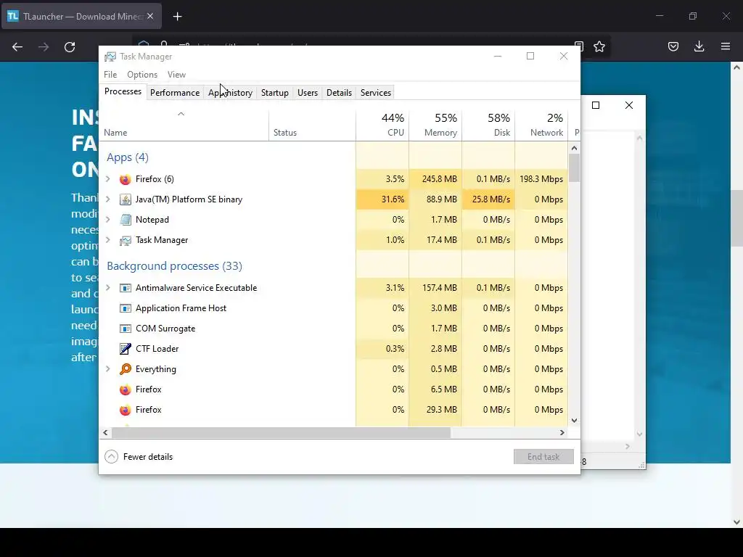Click the Fewer details arrow icon

[111, 457]
